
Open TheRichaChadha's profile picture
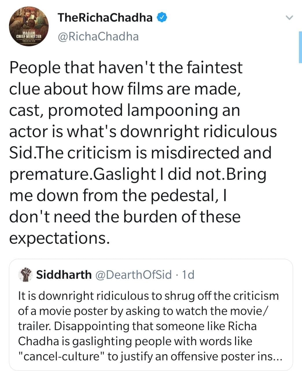[x=29, y=26]
